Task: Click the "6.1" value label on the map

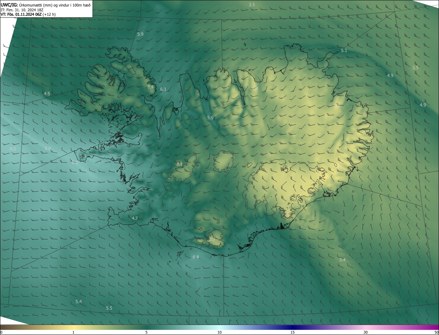Action: coord(163,89)
